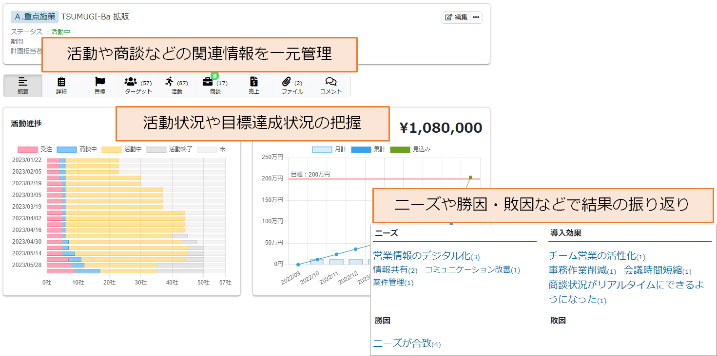Click the 敗因 section heading

click(558, 320)
